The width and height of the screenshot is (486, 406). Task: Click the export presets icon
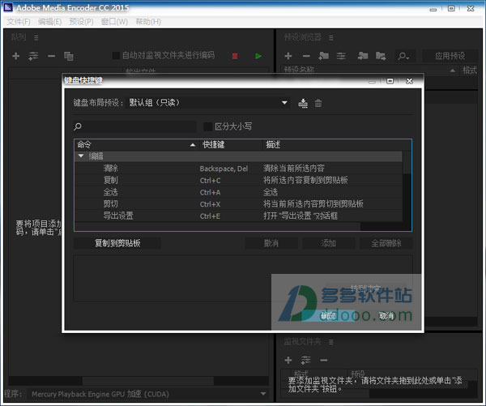tap(381, 56)
